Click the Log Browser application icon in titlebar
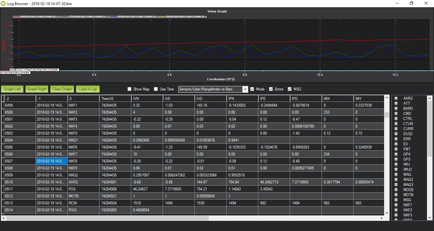434x231 pixels. 3,3
